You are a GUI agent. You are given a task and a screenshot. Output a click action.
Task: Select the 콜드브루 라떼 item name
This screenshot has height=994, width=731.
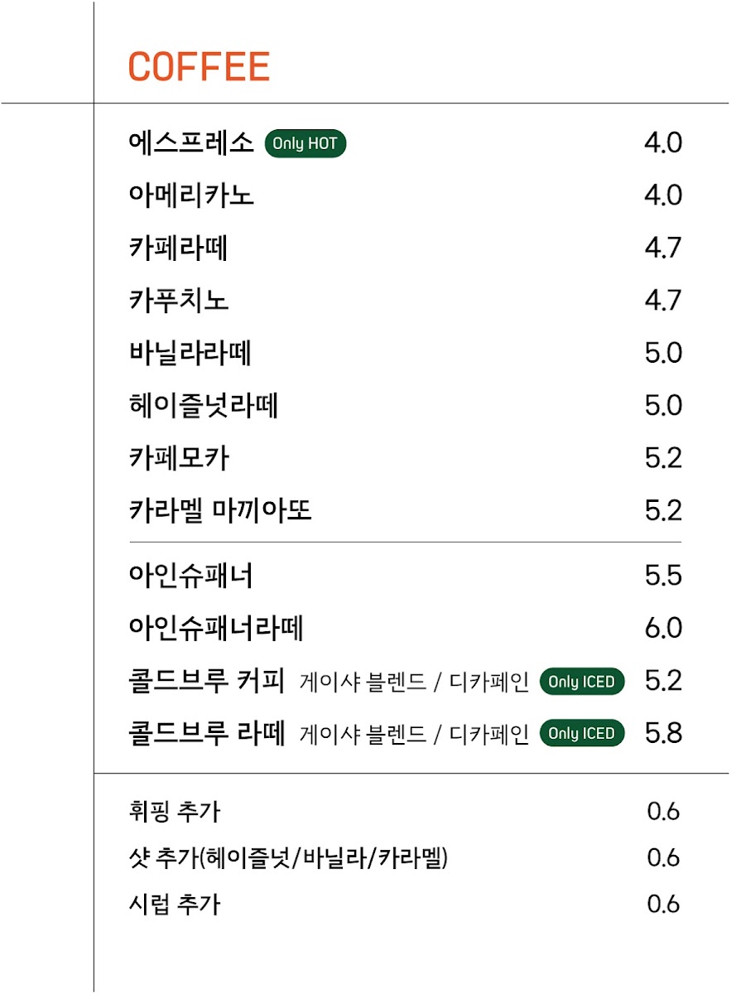207,733
